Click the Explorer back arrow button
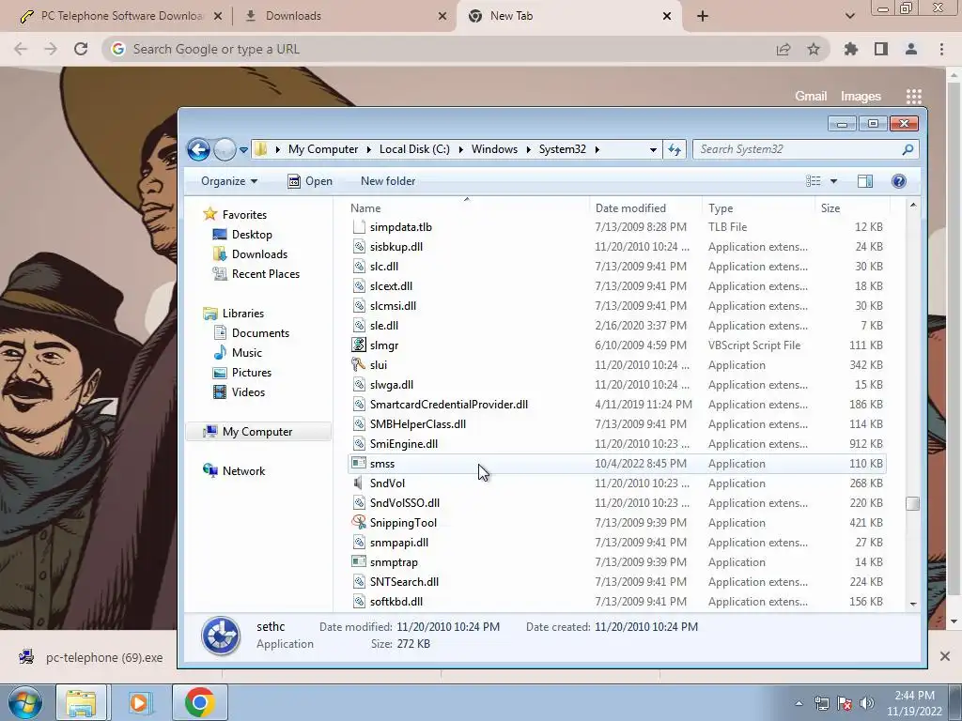Screen dimensions: 962x721 [x=198, y=149]
